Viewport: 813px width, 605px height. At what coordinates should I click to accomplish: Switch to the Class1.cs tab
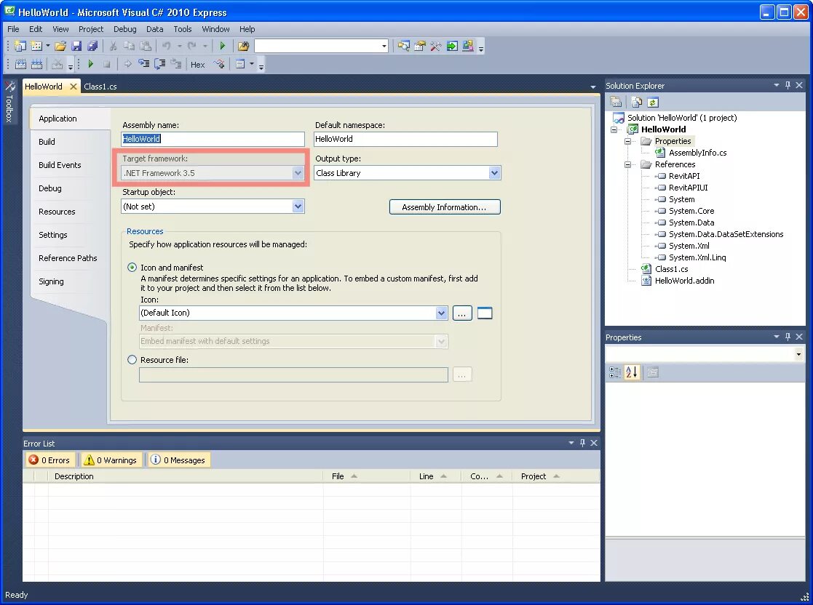pos(100,87)
